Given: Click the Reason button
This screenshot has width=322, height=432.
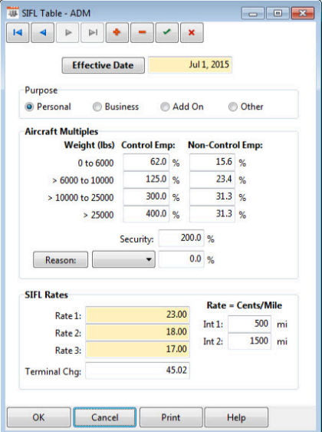Looking at the screenshot, I should pyautogui.click(x=61, y=259).
